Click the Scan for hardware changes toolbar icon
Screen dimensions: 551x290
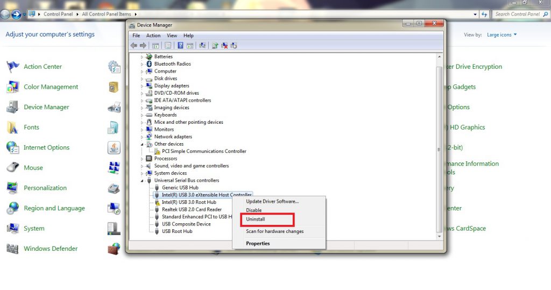click(202, 46)
